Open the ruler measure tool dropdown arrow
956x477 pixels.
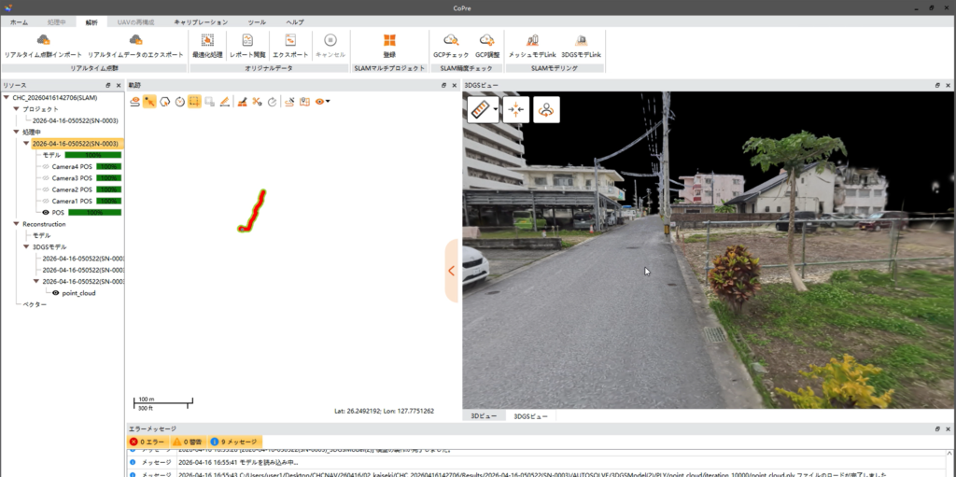coord(496,110)
